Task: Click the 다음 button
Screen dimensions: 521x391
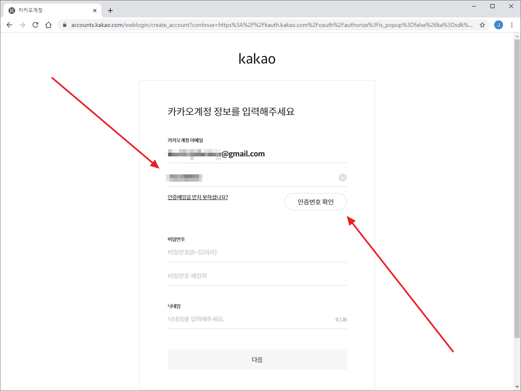Action: [257, 360]
